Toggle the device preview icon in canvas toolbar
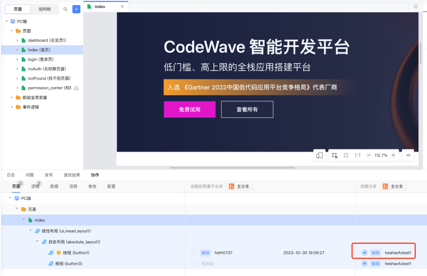Image resolution: width=427 pixels, height=276 pixels. tap(319, 155)
